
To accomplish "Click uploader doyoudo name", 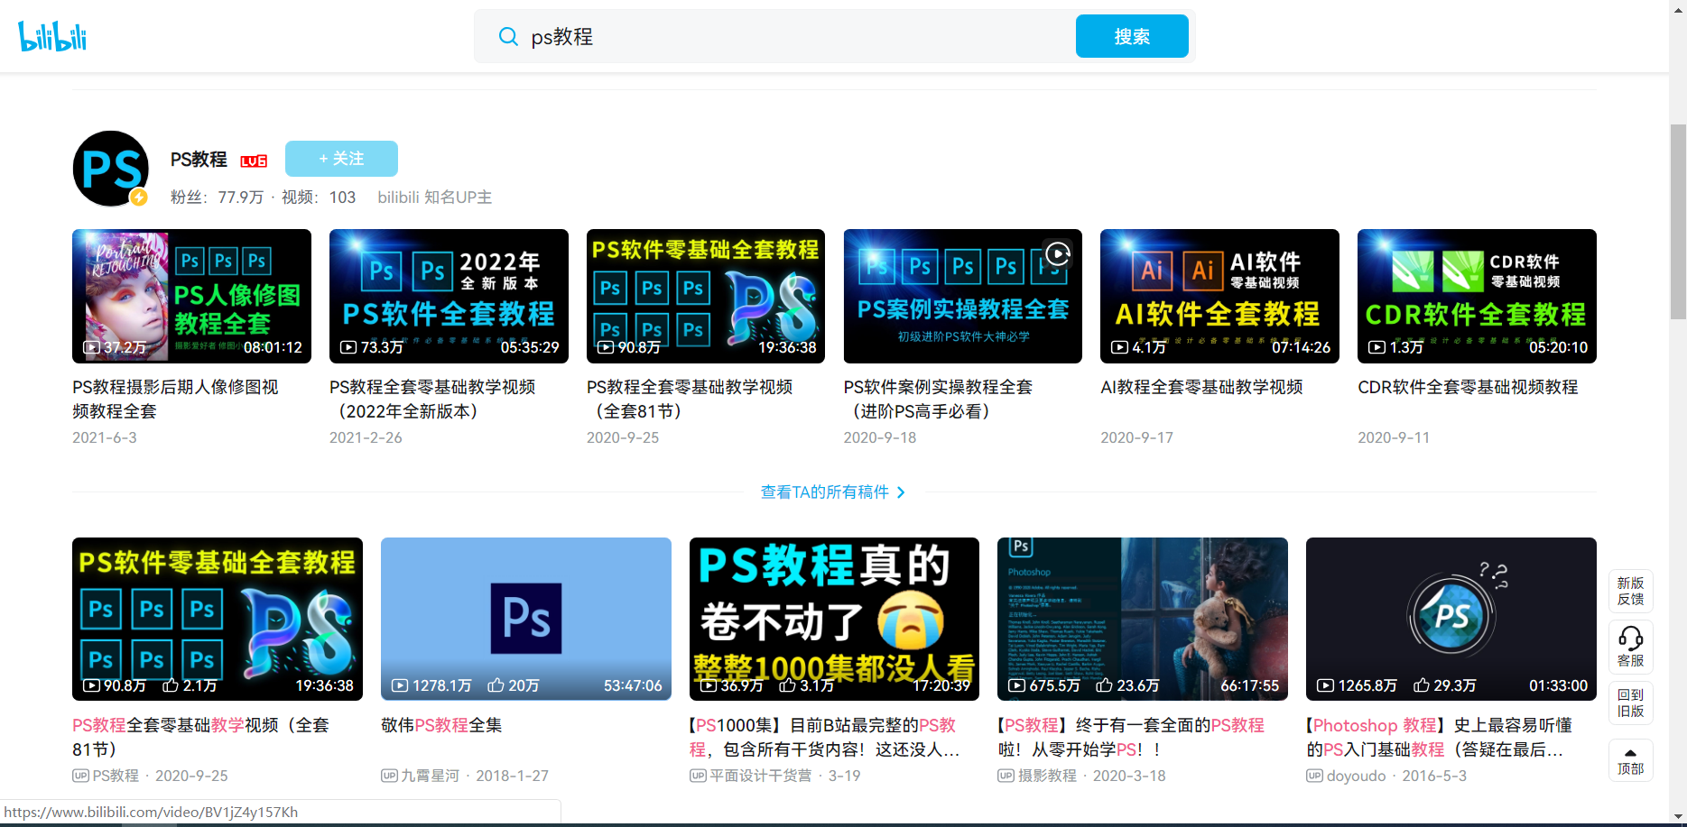I will [x=1355, y=776].
